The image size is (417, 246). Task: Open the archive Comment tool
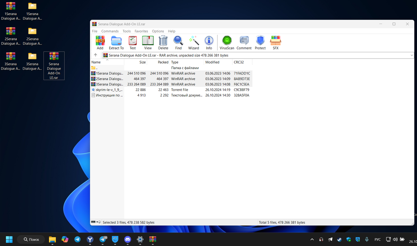tap(244, 42)
